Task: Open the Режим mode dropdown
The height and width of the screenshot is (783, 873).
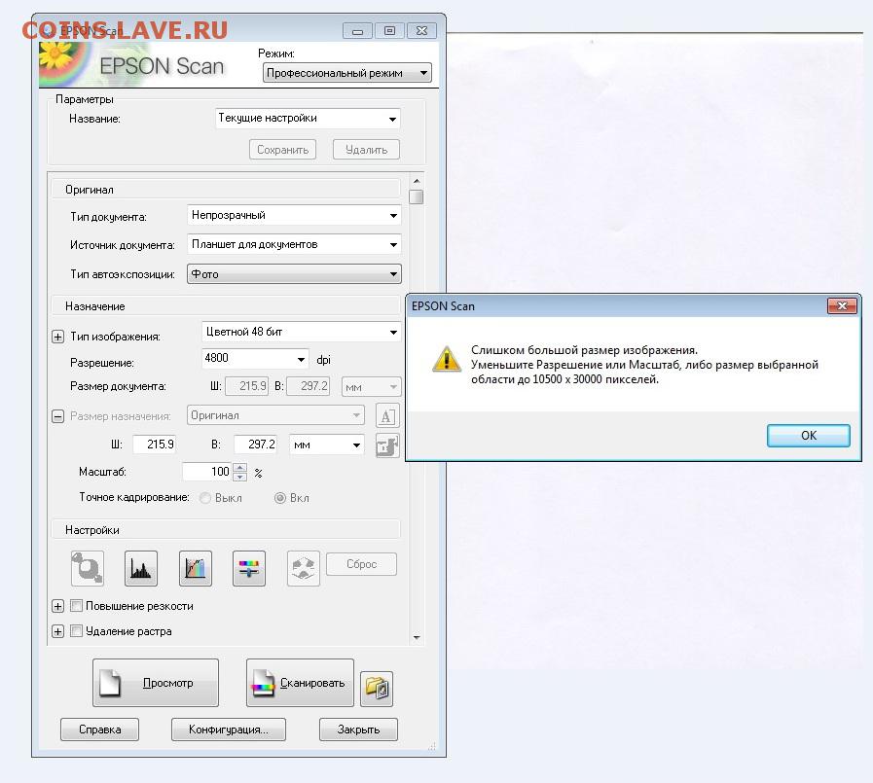Action: [x=346, y=73]
